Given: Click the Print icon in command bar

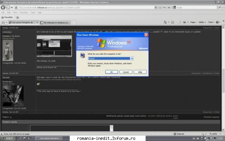Looking at the screenshot, I should (185, 22).
